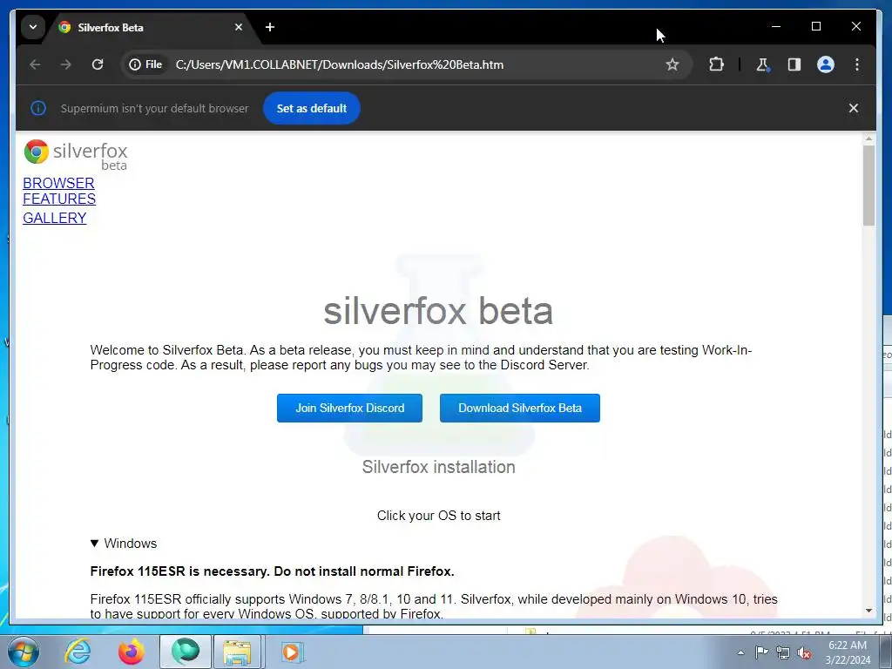This screenshot has width=892, height=669.
Task: Open the tab search dropdown arrow
Action: (x=33, y=27)
